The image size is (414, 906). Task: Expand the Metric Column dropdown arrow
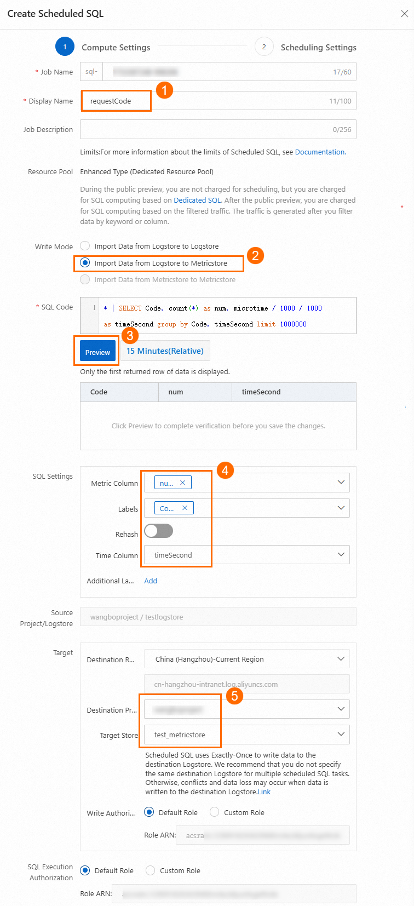pos(341,483)
